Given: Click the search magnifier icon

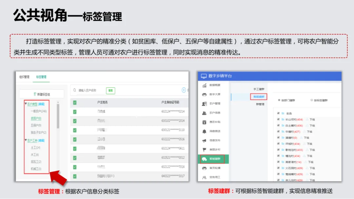Looking at the screenshot, I should coord(75,90).
